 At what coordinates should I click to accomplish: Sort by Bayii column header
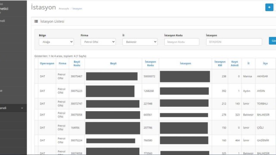point(113,63)
